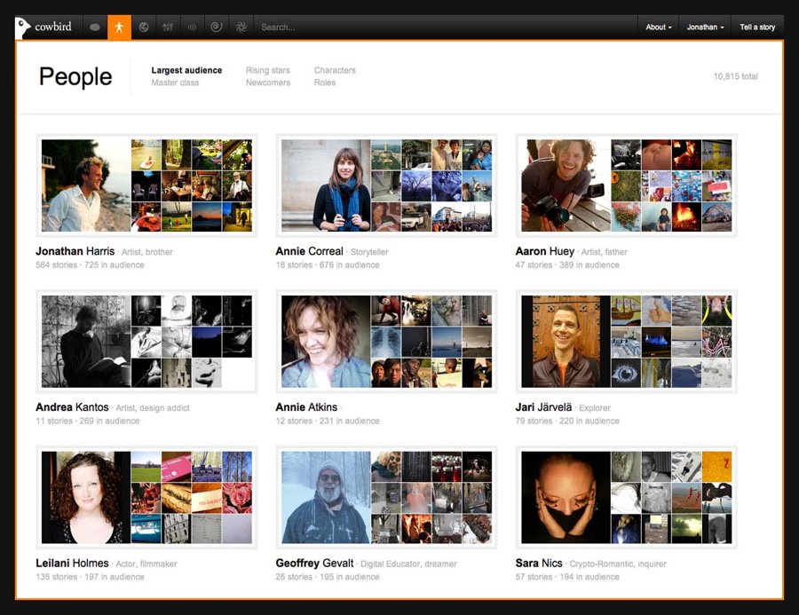Image resolution: width=799 pixels, height=615 pixels.
Task: Open the Jonathan account dropdown
Action: click(705, 28)
